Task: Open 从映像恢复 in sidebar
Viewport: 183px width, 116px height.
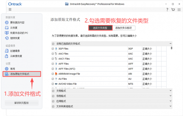Action: [x=16, y=56]
